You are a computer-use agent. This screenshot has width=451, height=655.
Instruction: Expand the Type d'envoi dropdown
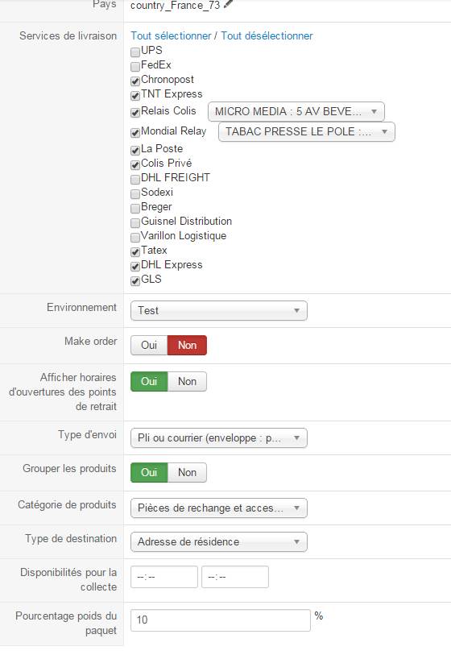[x=219, y=438]
